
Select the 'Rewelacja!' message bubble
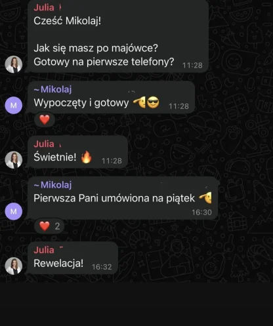tap(73, 258)
